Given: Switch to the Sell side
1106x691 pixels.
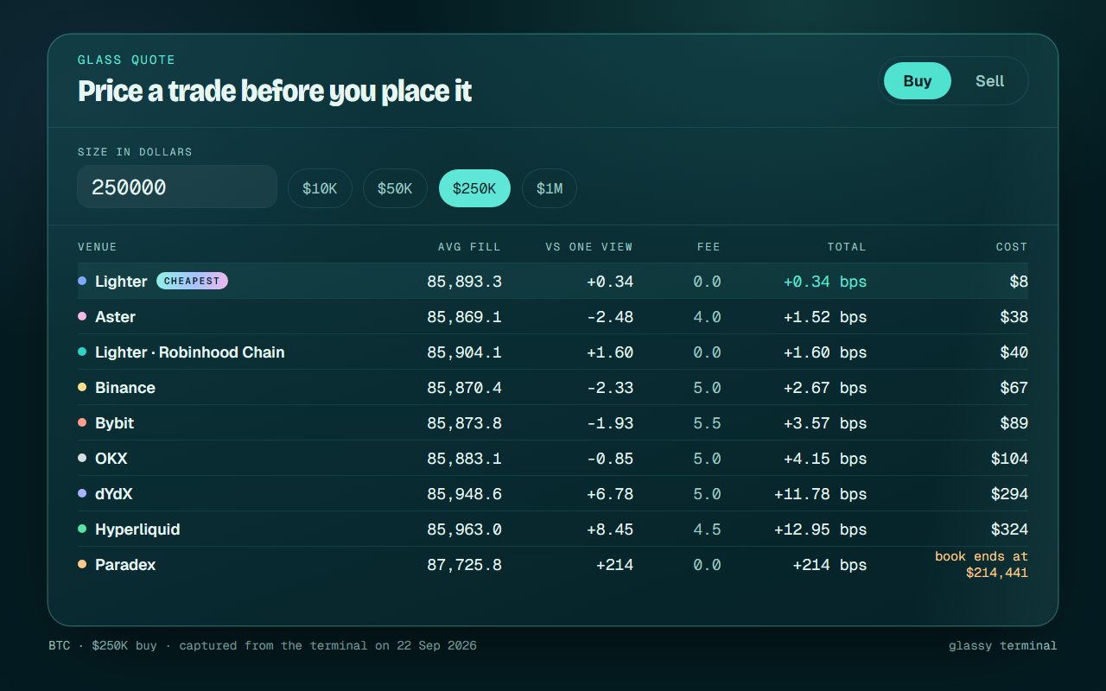Looking at the screenshot, I should 990,81.
